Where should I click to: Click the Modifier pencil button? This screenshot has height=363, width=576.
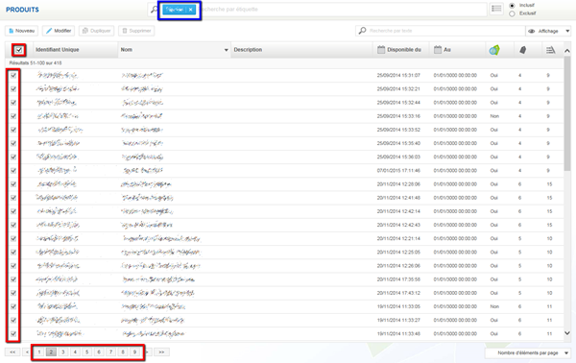coord(59,31)
